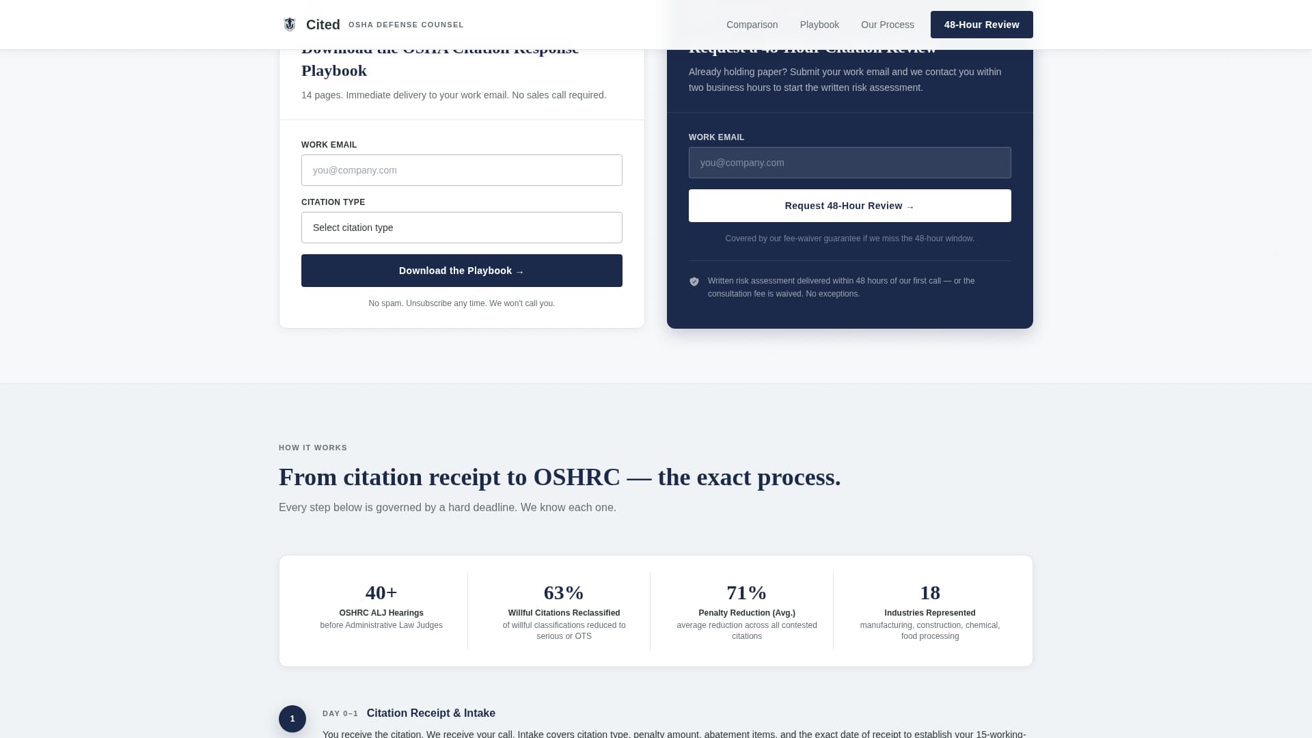
Task: Click the Download the Playbook button
Action: coord(461,271)
